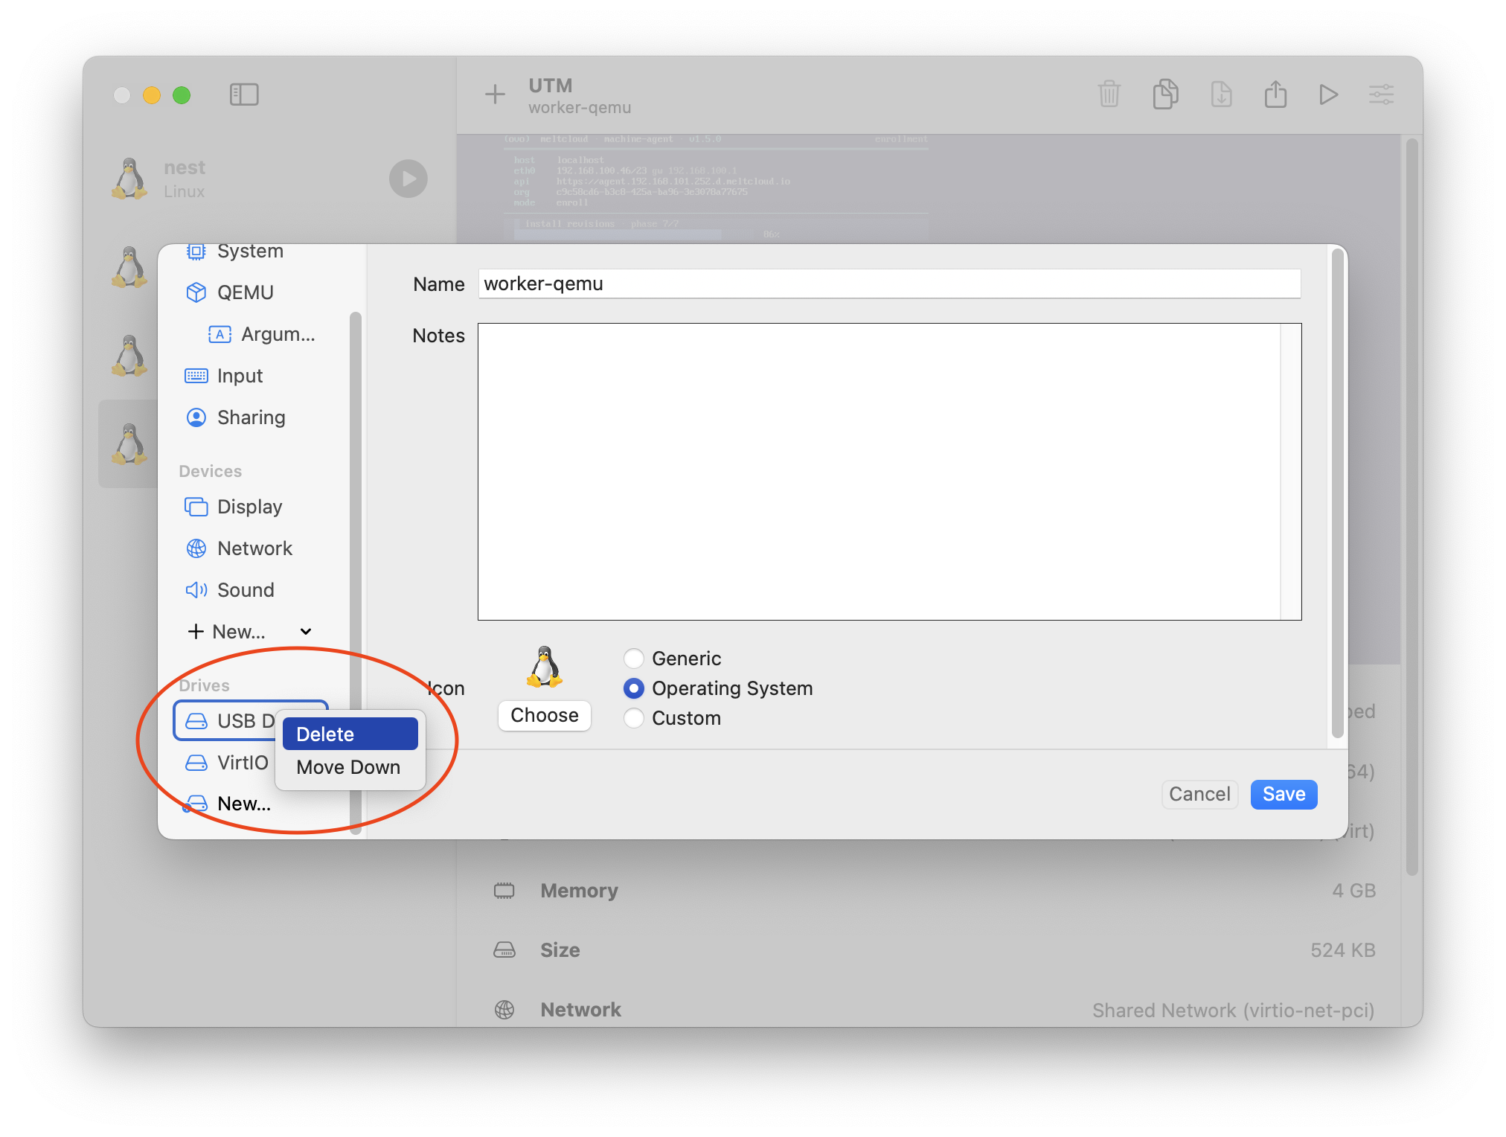Open the System settings section

250,252
